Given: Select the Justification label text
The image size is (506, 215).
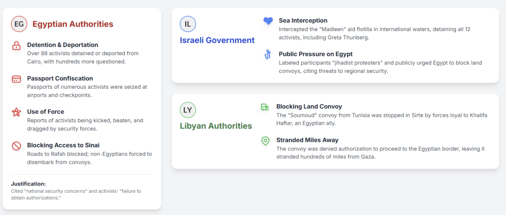Looking at the screenshot, I should [x=28, y=184].
